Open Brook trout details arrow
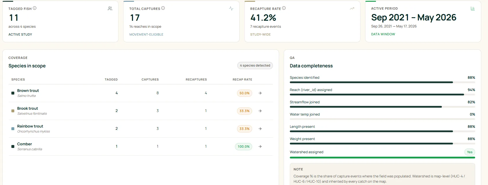Viewport: 488px width, 185px height. [x=260, y=111]
